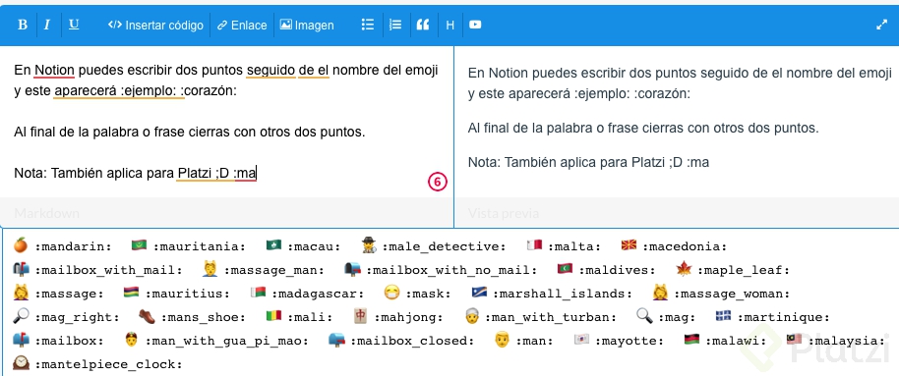
Task: Choose the :martinique: flag emoji
Action: [772, 317]
